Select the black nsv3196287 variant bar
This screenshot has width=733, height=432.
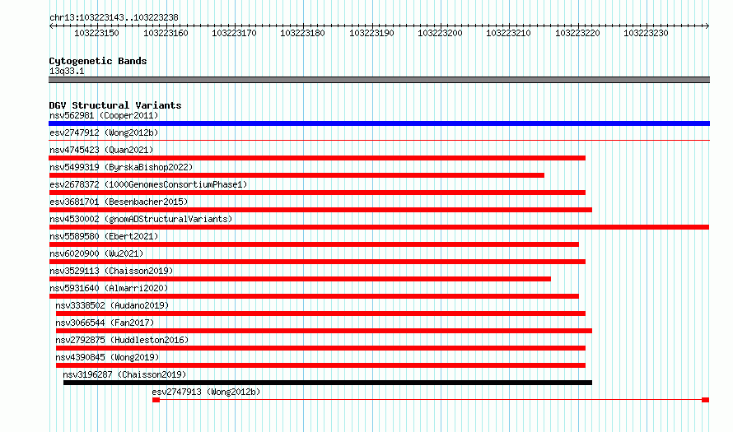coord(328,383)
